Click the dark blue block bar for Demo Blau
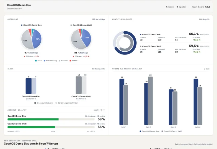 pyautogui.click(x=28, y=86)
